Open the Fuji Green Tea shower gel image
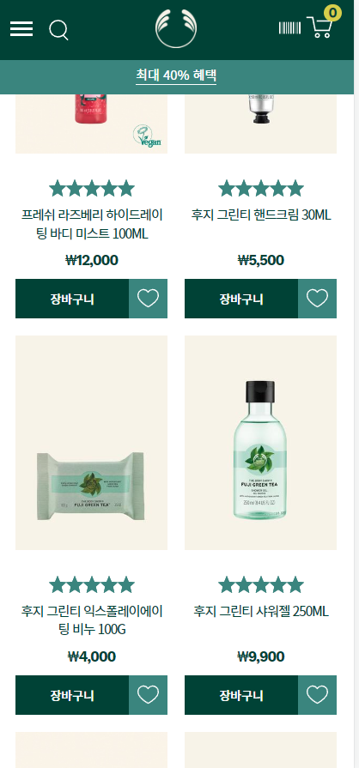The image size is (359, 768). 260,442
